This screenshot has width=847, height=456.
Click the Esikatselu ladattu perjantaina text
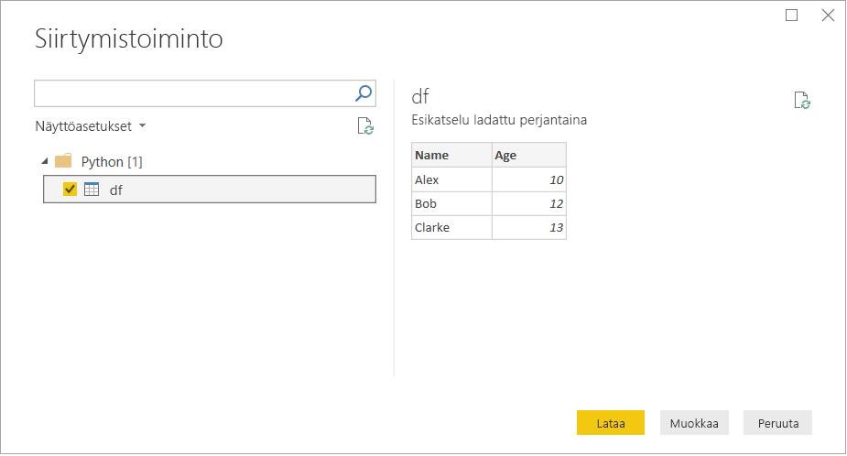pos(499,120)
